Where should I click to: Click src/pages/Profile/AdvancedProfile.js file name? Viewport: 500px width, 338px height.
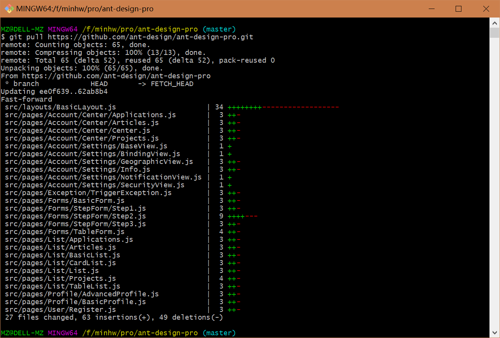(x=82, y=294)
